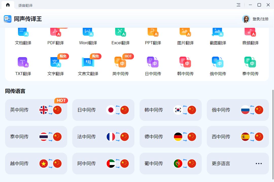Open the 法中同传 language card
274x182 pixels.
[x=104, y=137]
